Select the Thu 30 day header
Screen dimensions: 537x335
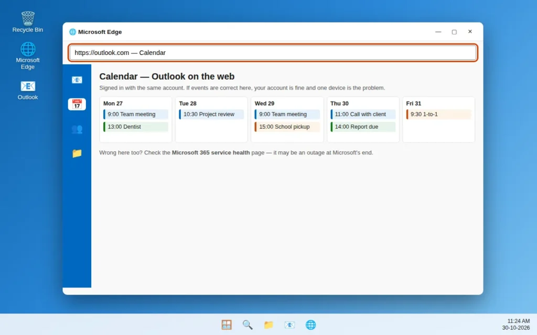tap(339, 103)
